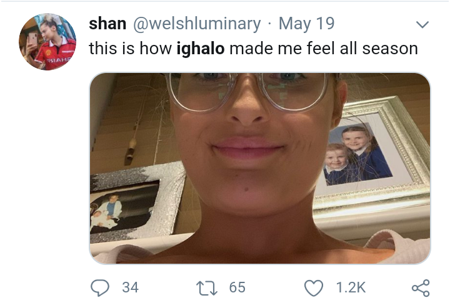Open the profile via display name "shan"

[107, 24]
